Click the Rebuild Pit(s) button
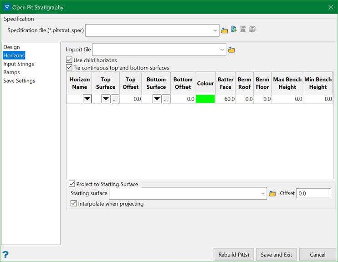 coord(234,255)
